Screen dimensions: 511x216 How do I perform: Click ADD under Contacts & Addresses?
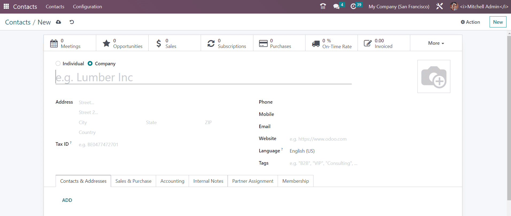pyautogui.click(x=67, y=200)
